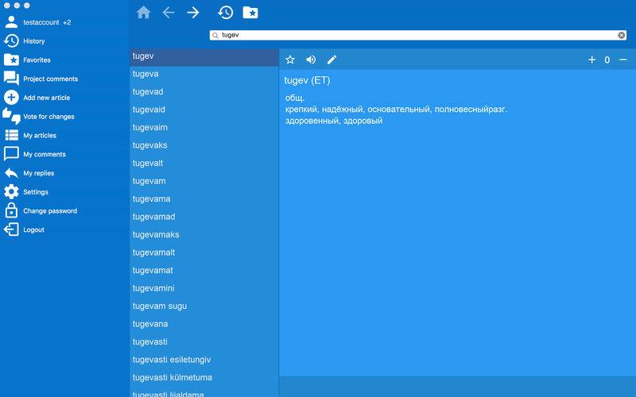
Task: Click the Add new article plus icon
Action: (11, 97)
